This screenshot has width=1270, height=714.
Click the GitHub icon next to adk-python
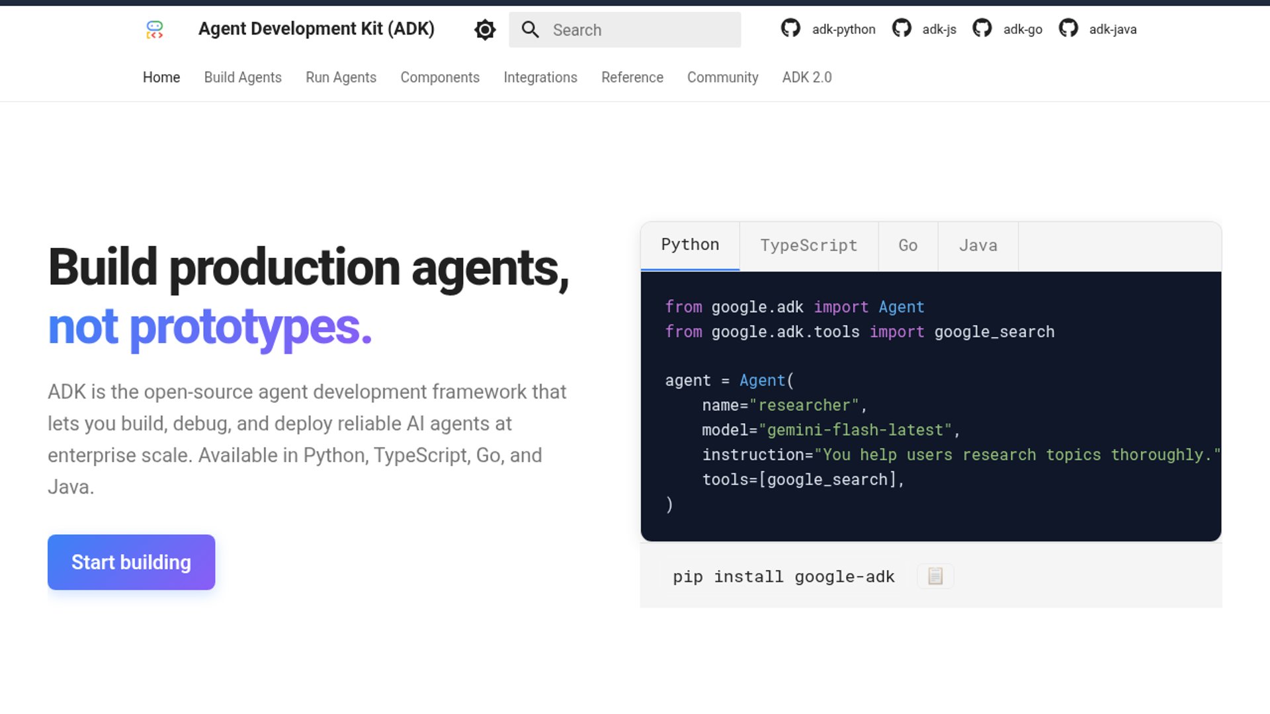click(790, 28)
